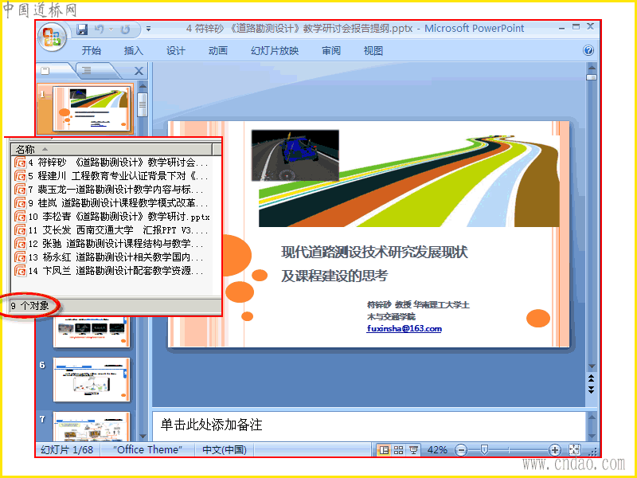The image size is (637, 478).
Task: Save the presentation with the floppy icon
Action: (83, 29)
